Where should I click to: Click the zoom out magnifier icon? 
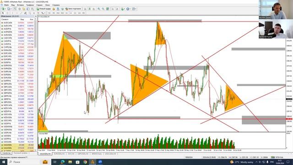(103, 9)
